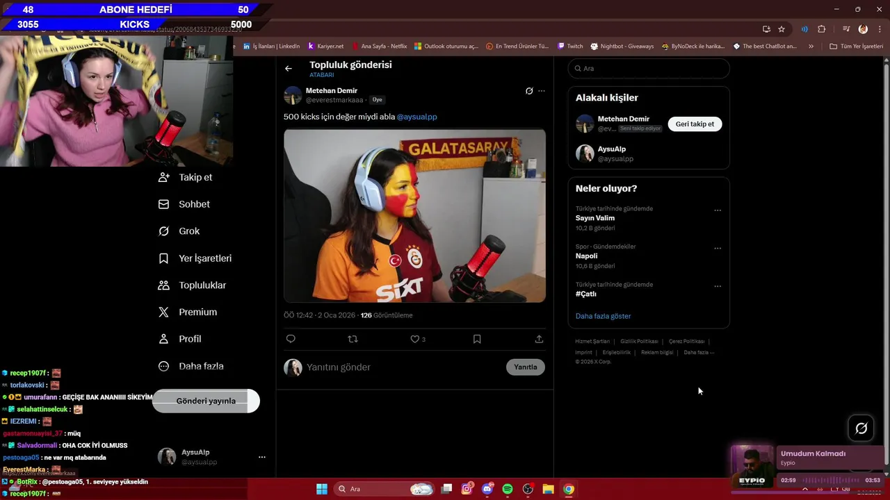Viewport: 890px width, 500px height.
Task: Expand the bookmarks overflow chevron
Action: tap(811, 47)
